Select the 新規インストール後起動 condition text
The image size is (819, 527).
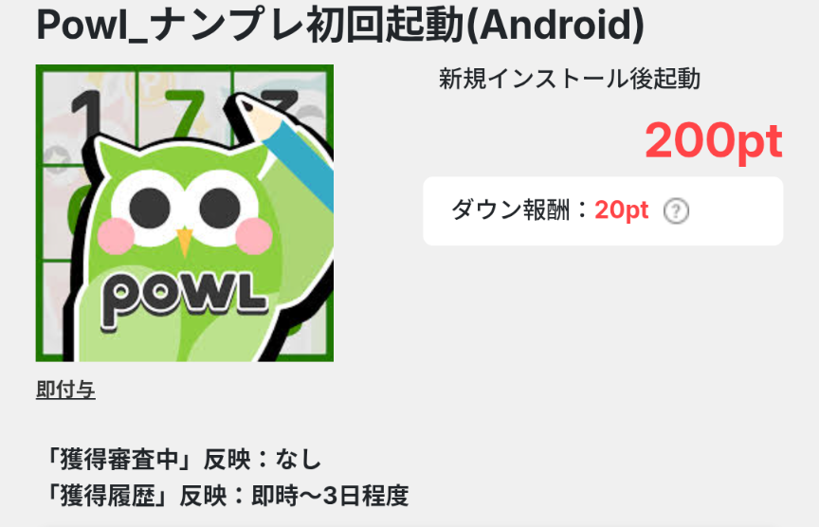[570, 79]
